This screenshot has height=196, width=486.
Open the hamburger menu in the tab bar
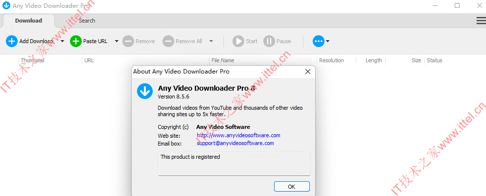tap(481, 21)
